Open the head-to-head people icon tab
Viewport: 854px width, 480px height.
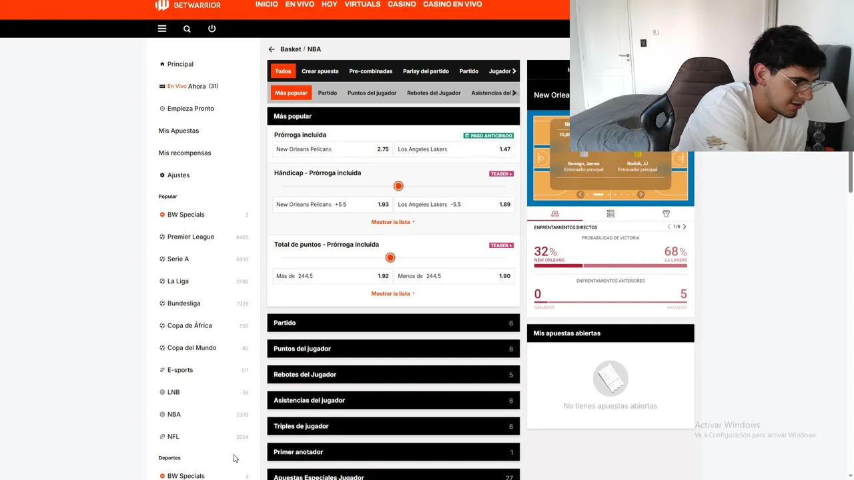coord(555,214)
